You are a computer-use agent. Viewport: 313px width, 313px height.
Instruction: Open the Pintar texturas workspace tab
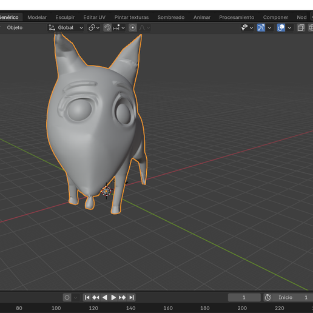click(x=132, y=18)
